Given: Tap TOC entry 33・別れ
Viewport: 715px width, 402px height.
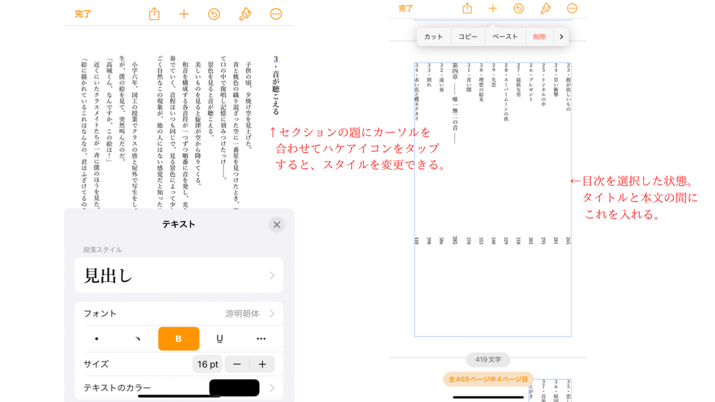Looking at the screenshot, I should [x=429, y=74].
